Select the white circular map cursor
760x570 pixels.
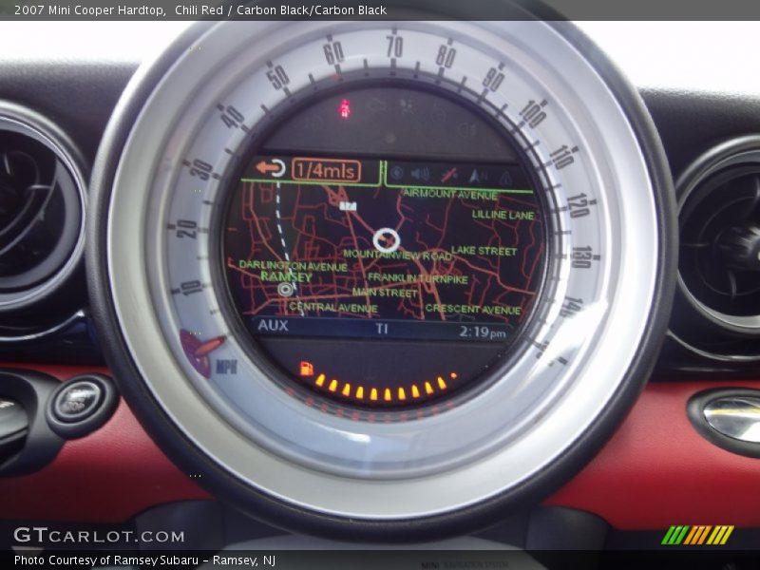[x=386, y=239]
